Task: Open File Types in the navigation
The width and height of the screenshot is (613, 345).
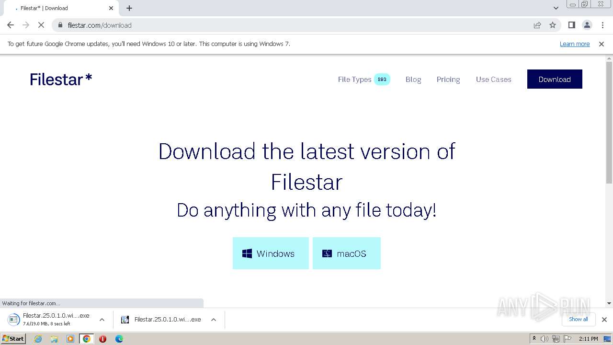Action: pos(354,80)
